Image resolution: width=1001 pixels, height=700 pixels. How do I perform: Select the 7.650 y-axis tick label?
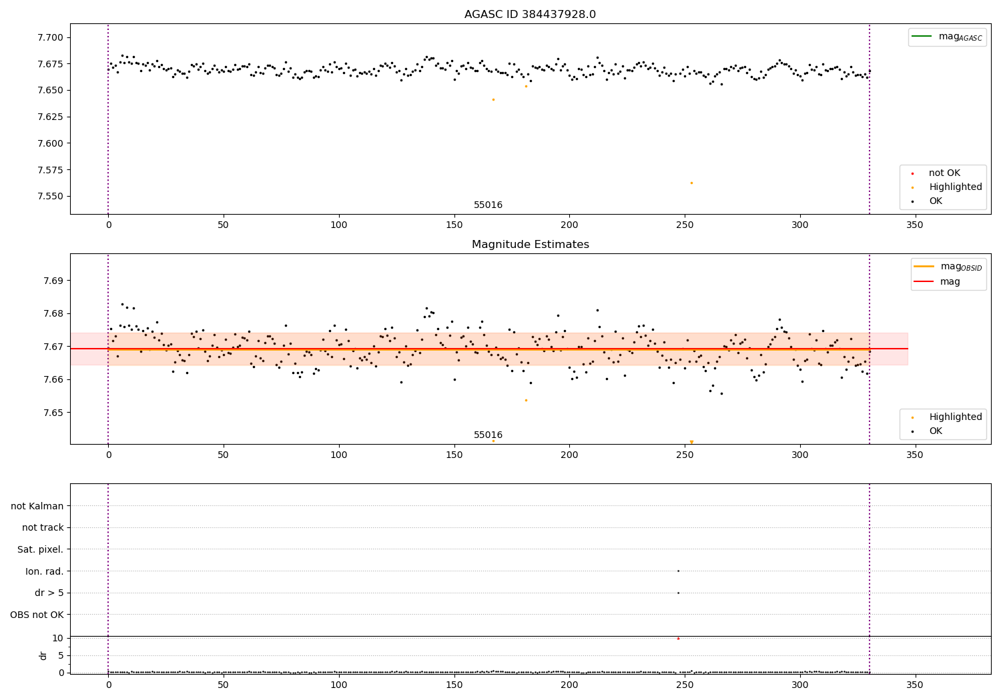[x=51, y=91]
